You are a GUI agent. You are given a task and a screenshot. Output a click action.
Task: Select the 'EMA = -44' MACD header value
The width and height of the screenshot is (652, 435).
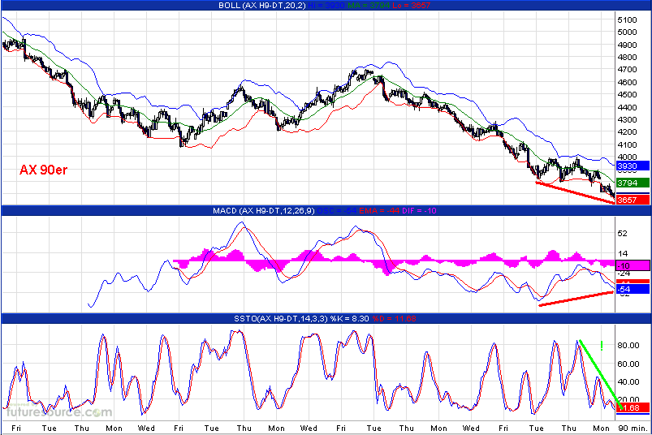tap(378, 211)
